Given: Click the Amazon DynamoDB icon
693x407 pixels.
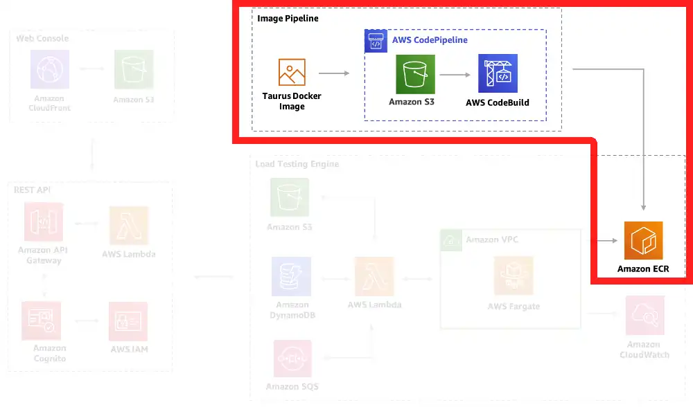Looking at the screenshot, I should (291, 276).
